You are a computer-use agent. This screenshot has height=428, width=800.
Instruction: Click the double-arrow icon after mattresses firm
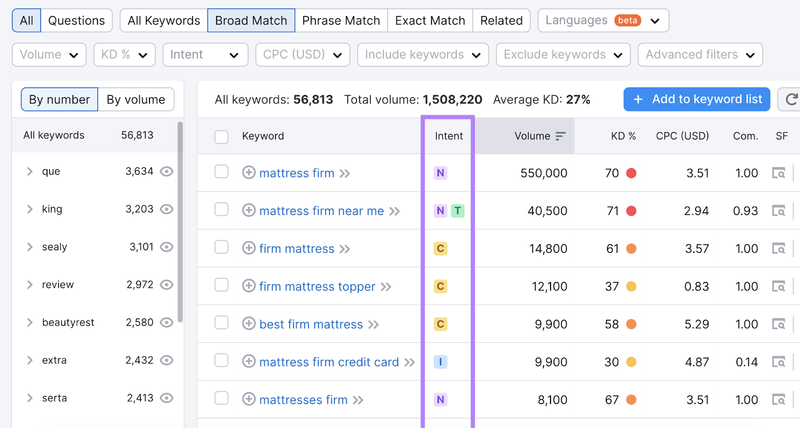click(358, 401)
